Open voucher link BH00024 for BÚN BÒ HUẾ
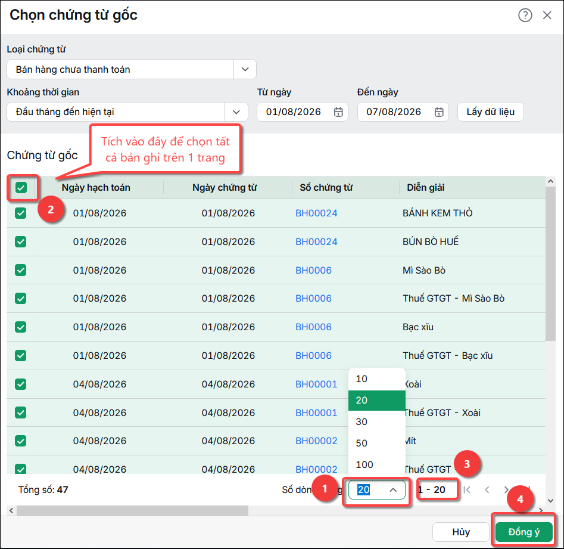The image size is (564, 549). click(316, 241)
